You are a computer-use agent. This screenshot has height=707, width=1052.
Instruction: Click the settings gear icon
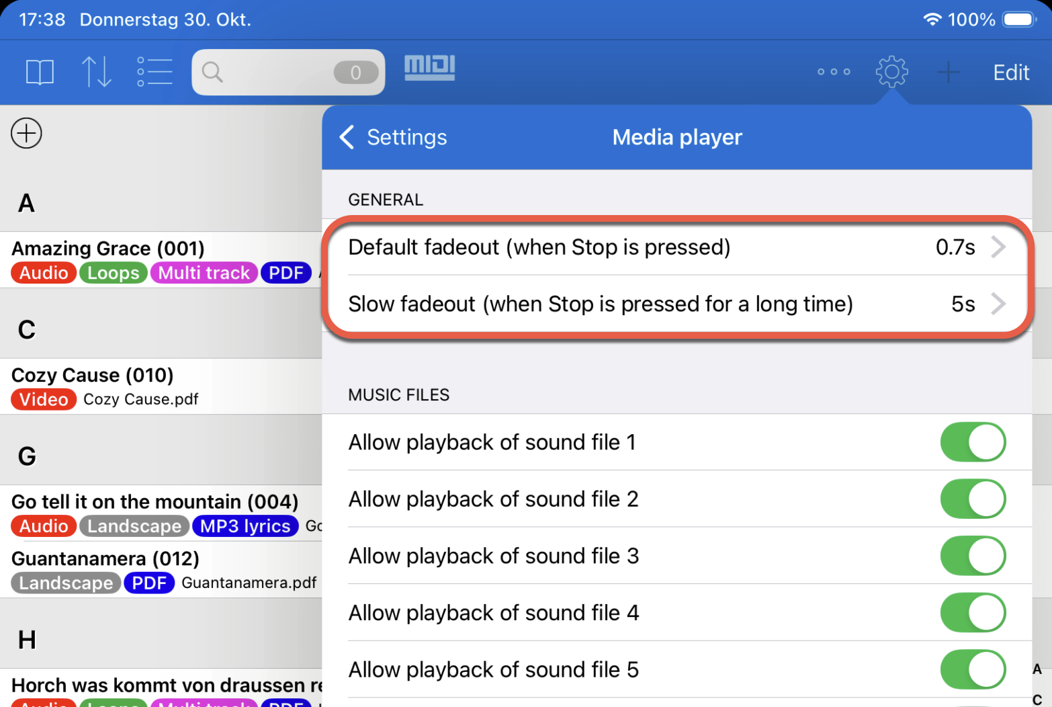tap(891, 72)
